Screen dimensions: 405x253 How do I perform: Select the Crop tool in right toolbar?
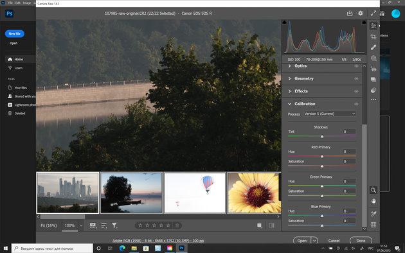(x=373, y=37)
